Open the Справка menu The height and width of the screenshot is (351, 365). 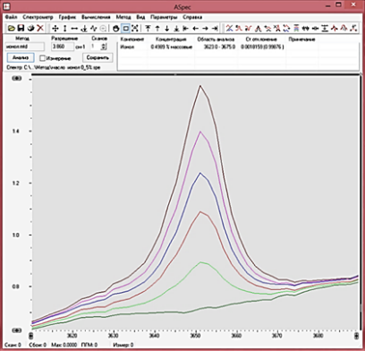click(192, 17)
